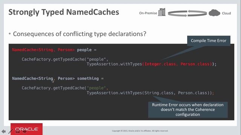The image size is (241, 135).
Task: Click the 'Cloud' label
Action: coord(226,13)
